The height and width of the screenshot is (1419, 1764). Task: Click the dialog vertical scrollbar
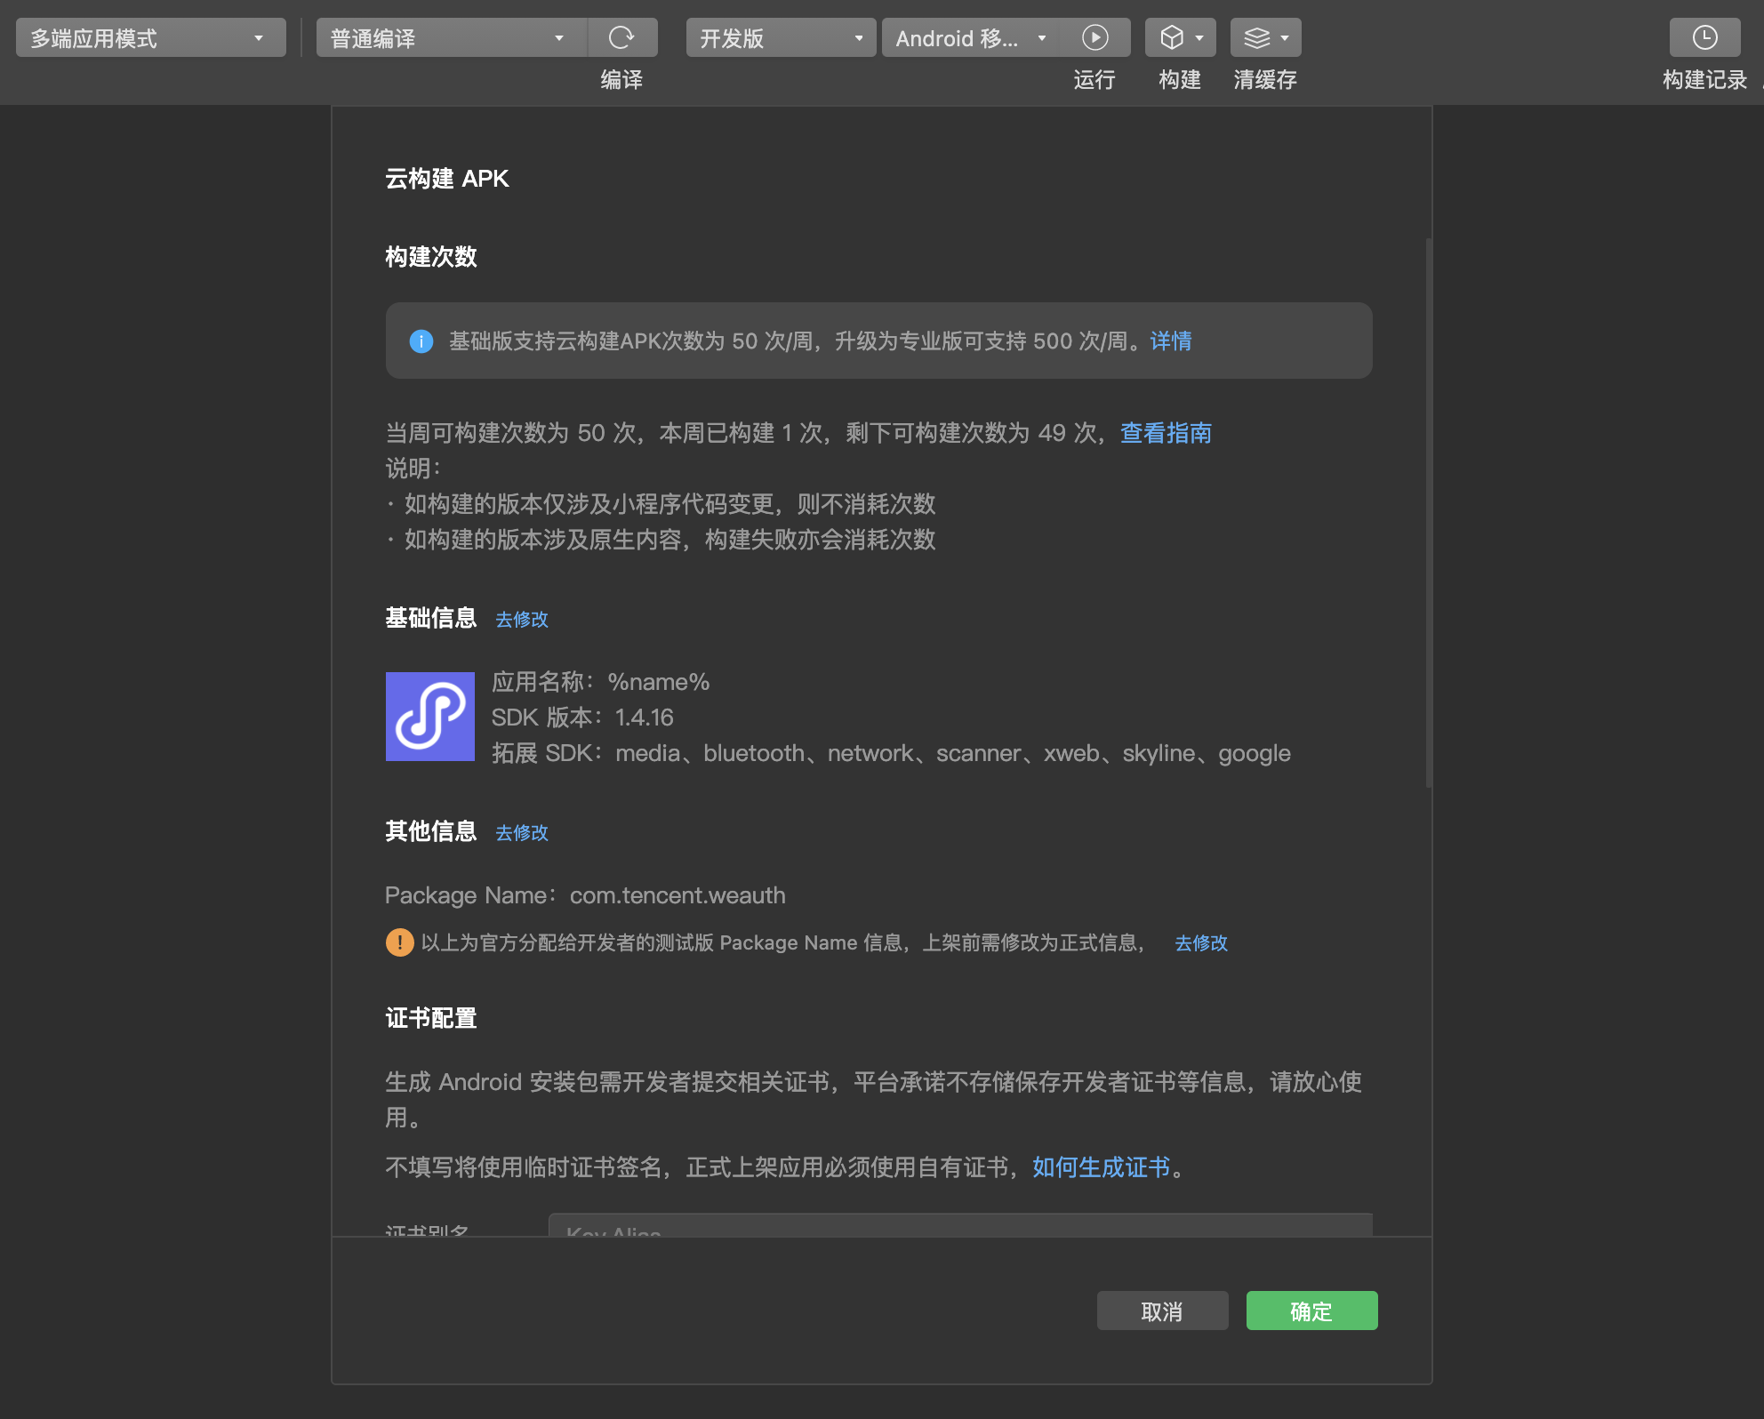[x=1428, y=512]
